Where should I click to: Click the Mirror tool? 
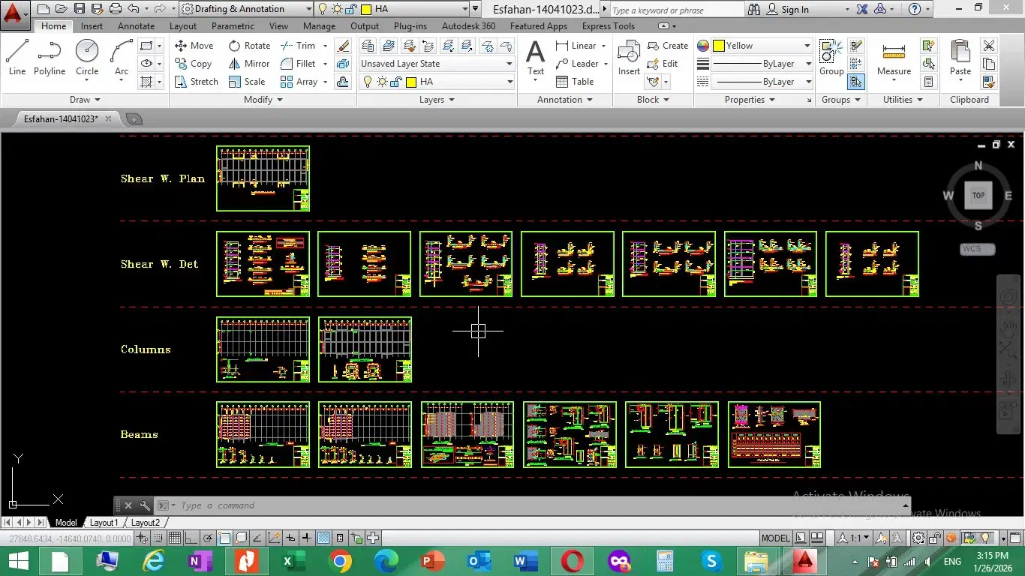point(249,64)
